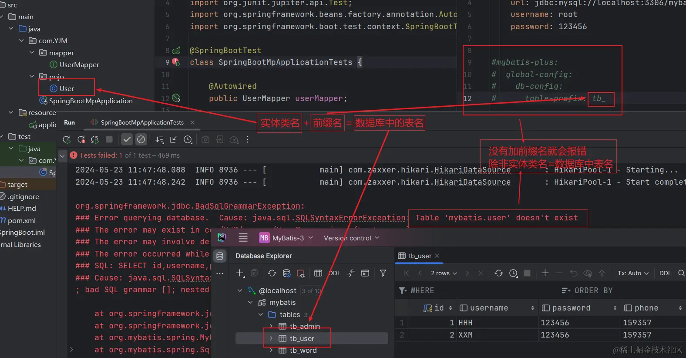The image size is (686, 358).
Task: Reload the tb_user table data
Action: click(499, 273)
